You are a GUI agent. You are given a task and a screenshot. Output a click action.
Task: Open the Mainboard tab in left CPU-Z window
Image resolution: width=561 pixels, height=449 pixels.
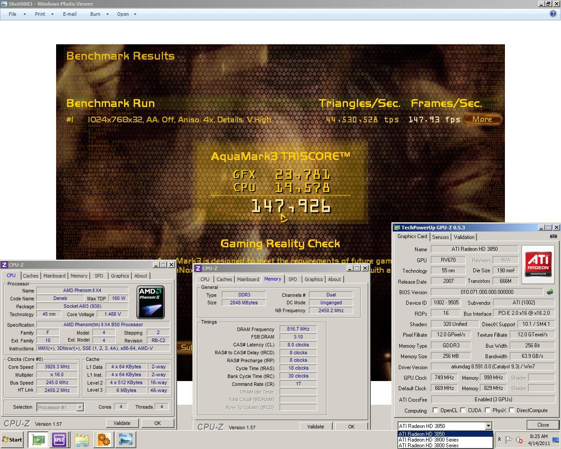point(54,276)
